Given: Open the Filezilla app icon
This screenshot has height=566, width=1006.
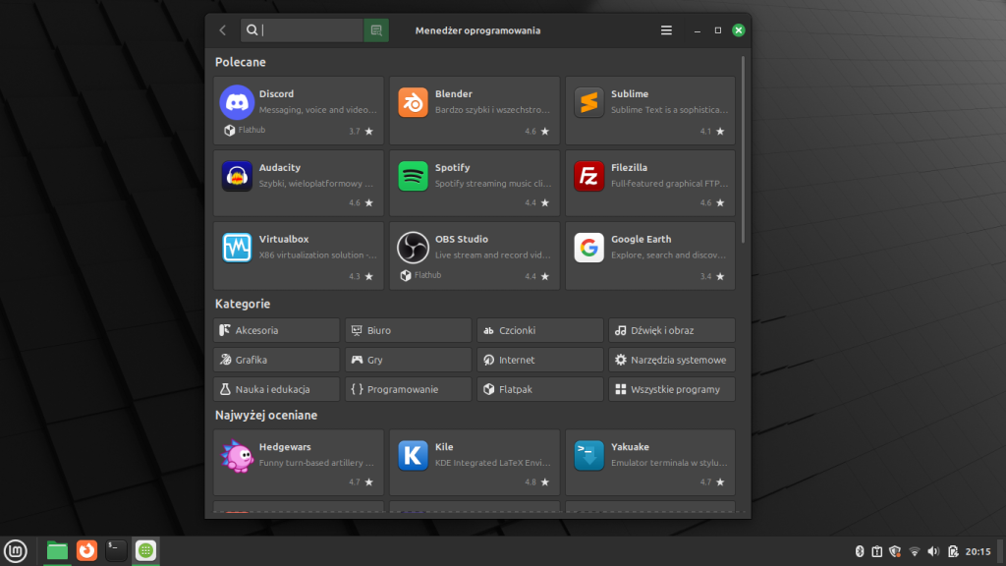Looking at the screenshot, I should pos(588,176).
